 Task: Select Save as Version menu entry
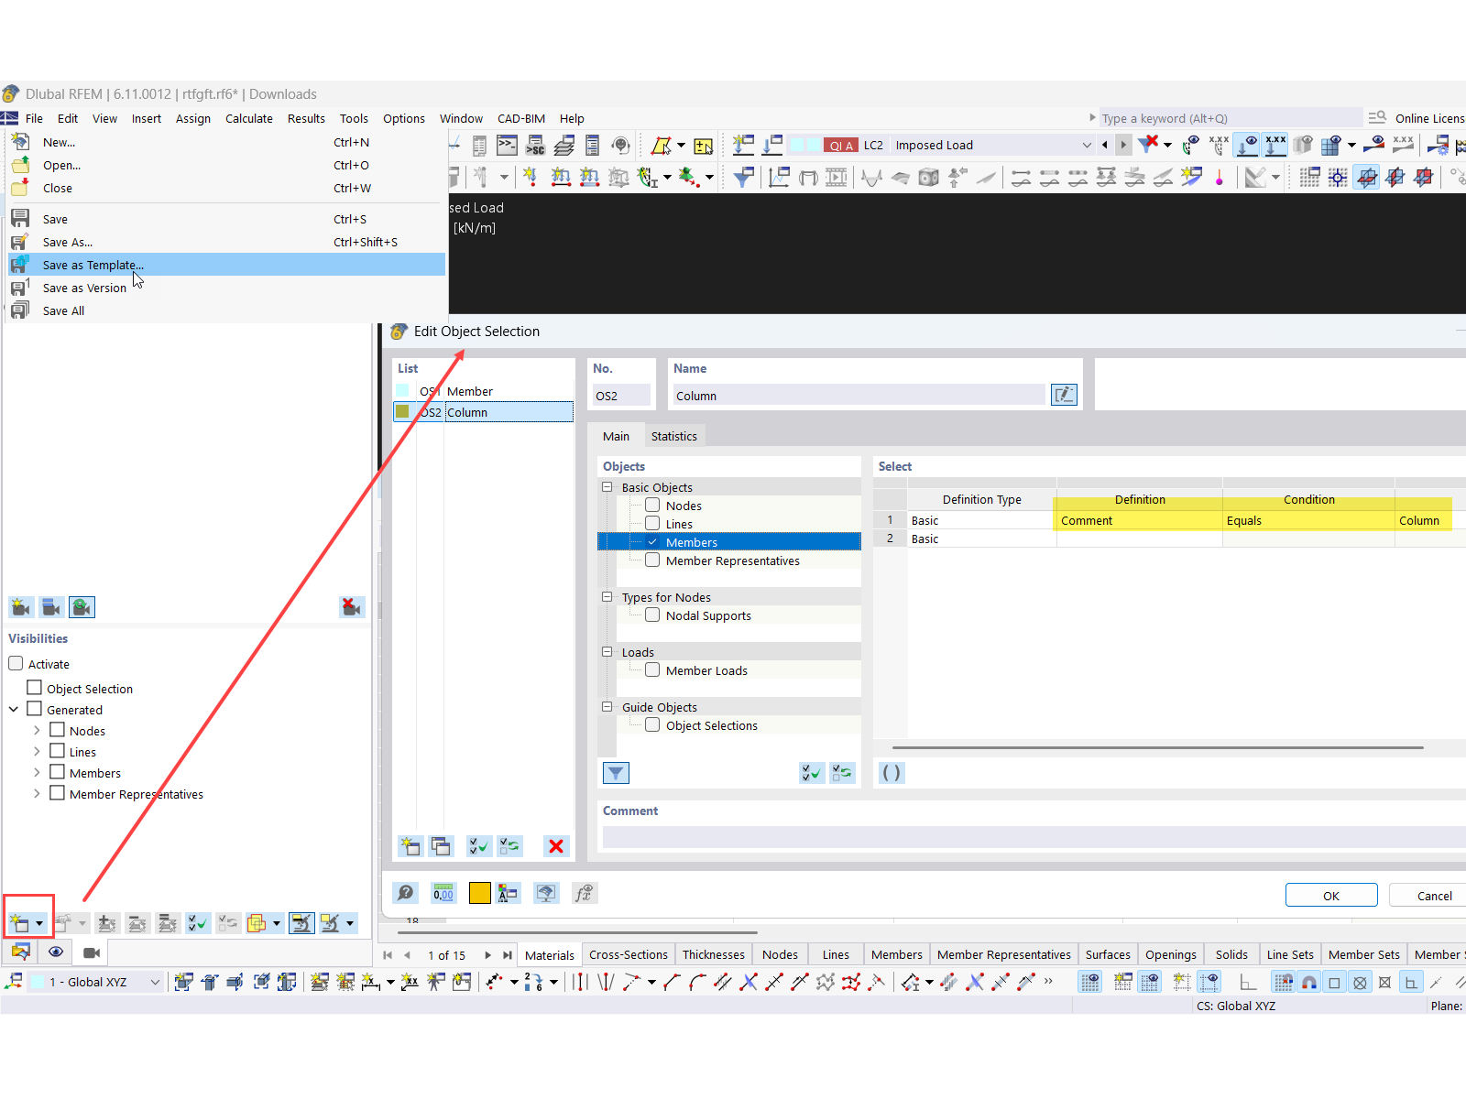click(x=227, y=288)
